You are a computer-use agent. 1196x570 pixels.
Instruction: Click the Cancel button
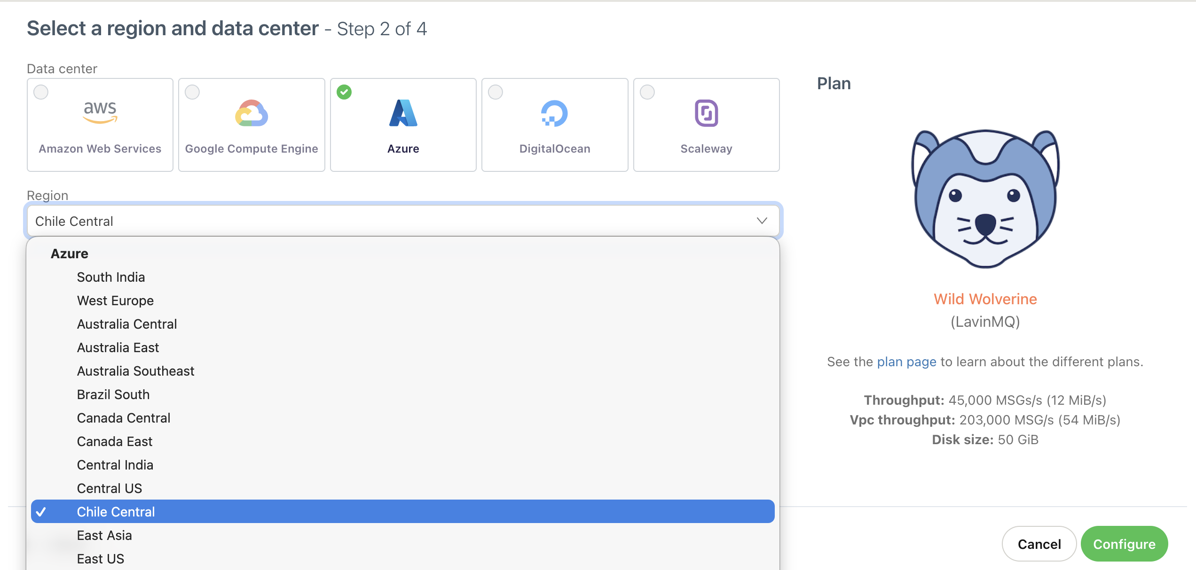(1039, 544)
